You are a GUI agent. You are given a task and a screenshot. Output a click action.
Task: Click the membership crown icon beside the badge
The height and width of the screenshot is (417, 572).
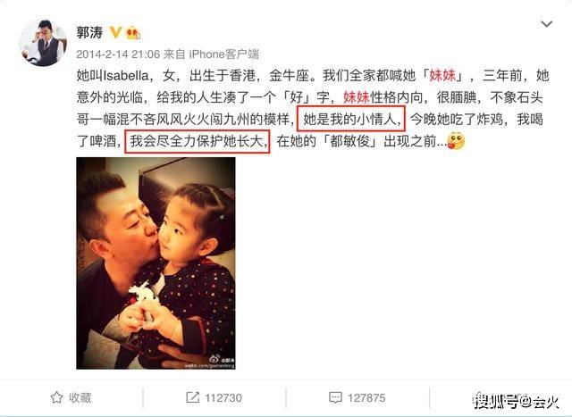tap(133, 34)
